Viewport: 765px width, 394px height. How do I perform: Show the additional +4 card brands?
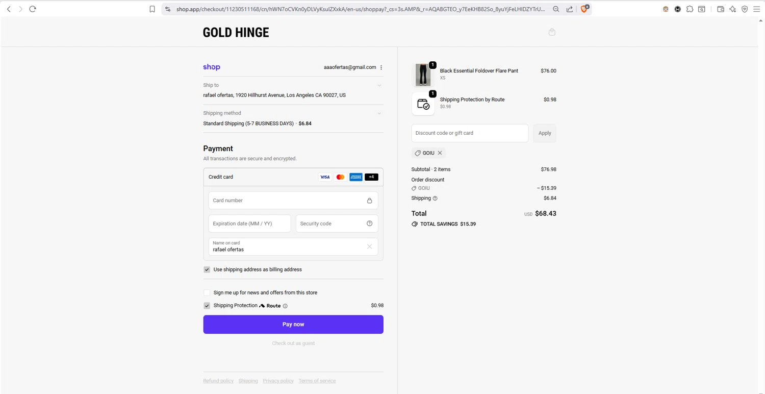[371, 177]
